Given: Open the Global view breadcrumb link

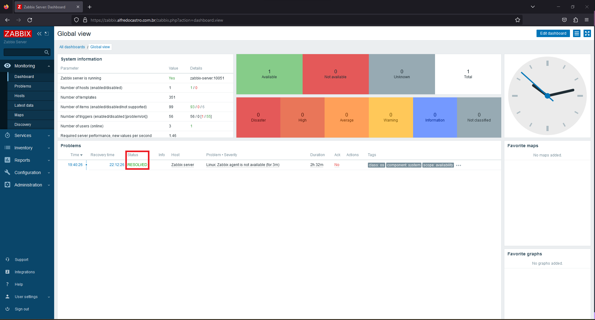Looking at the screenshot, I should (x=100, y=47).
